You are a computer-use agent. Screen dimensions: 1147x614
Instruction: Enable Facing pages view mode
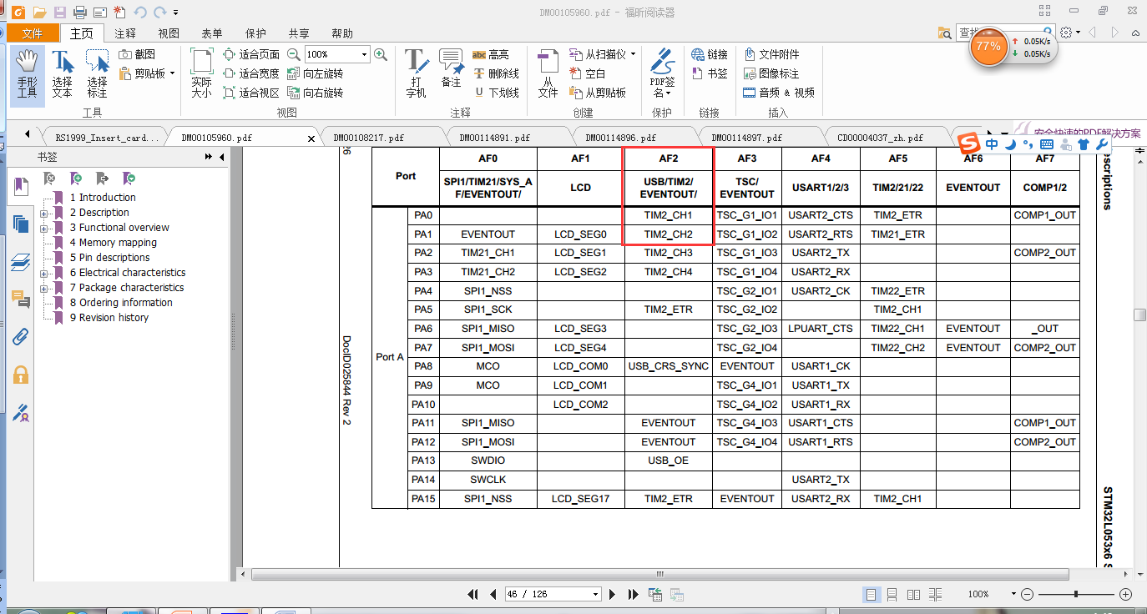(914, 595)
